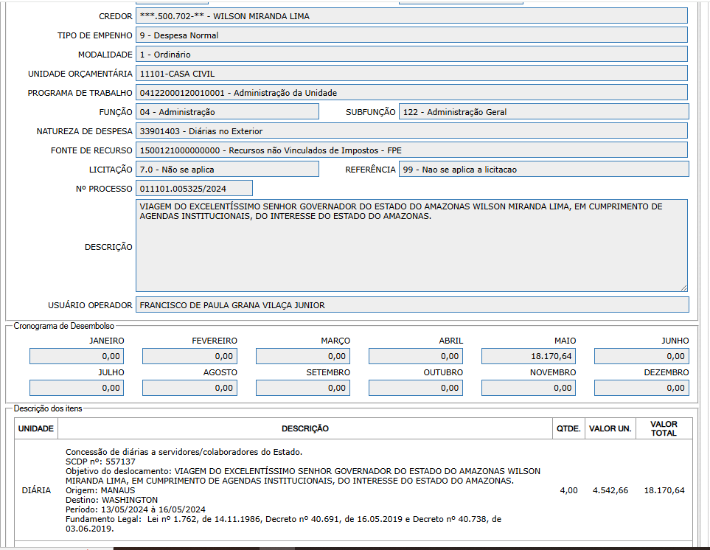710x550 pixels.
Task: Click the DESCRIÇÃO text area resize handle
Action: (683, 288)
